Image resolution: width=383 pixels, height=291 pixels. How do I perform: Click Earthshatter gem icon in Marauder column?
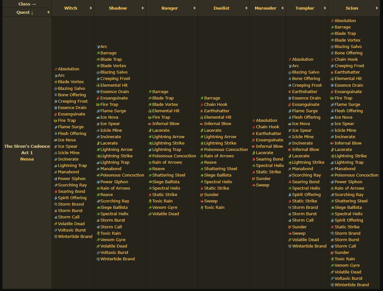pyautogui.click(x=254, y=134)
